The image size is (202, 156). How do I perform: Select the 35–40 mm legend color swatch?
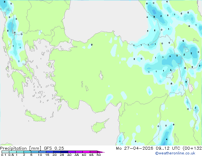click(79, 152)
